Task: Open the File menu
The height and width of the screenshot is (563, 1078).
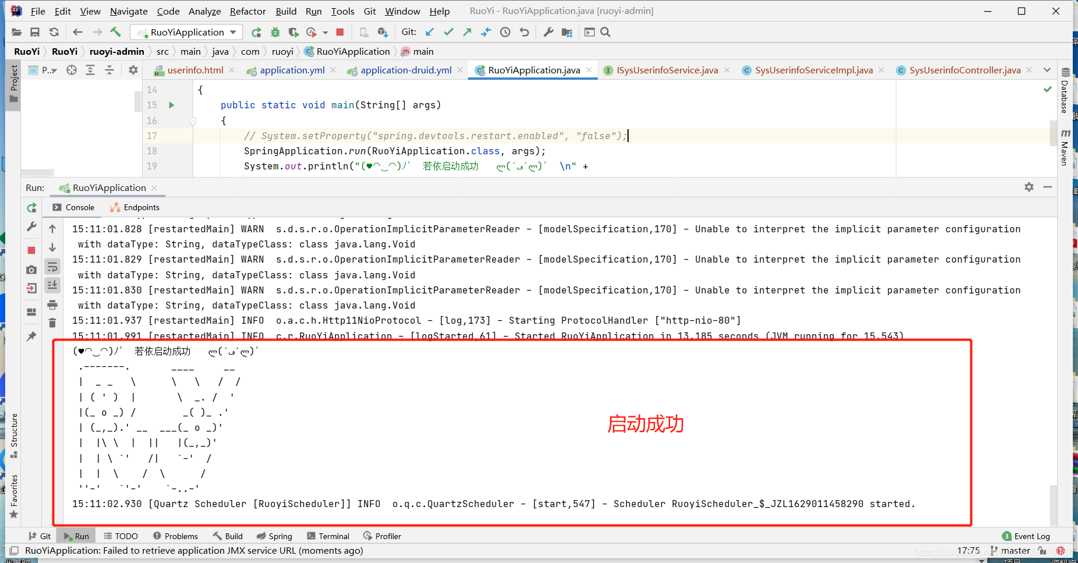Action: 38,11
